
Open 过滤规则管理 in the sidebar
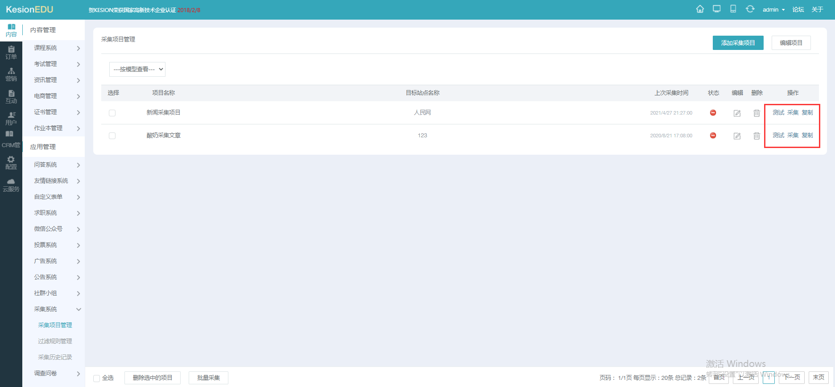(55, 341)
